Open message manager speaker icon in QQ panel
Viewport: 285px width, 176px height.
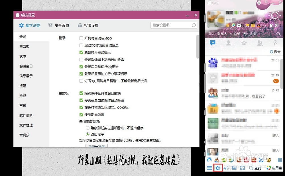(226, 168)
